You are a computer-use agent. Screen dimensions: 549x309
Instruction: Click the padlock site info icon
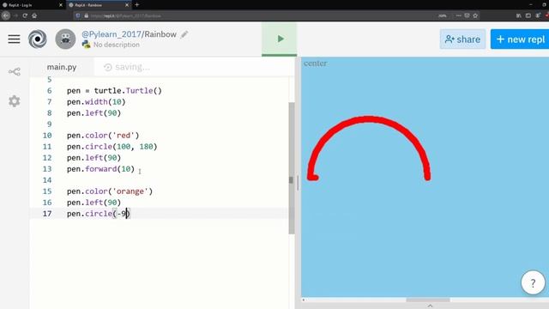pos(86,15)
